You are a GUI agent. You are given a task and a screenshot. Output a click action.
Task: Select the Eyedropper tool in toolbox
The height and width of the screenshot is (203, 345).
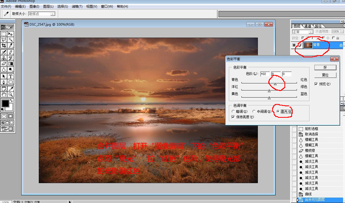(x=11, y=89)
